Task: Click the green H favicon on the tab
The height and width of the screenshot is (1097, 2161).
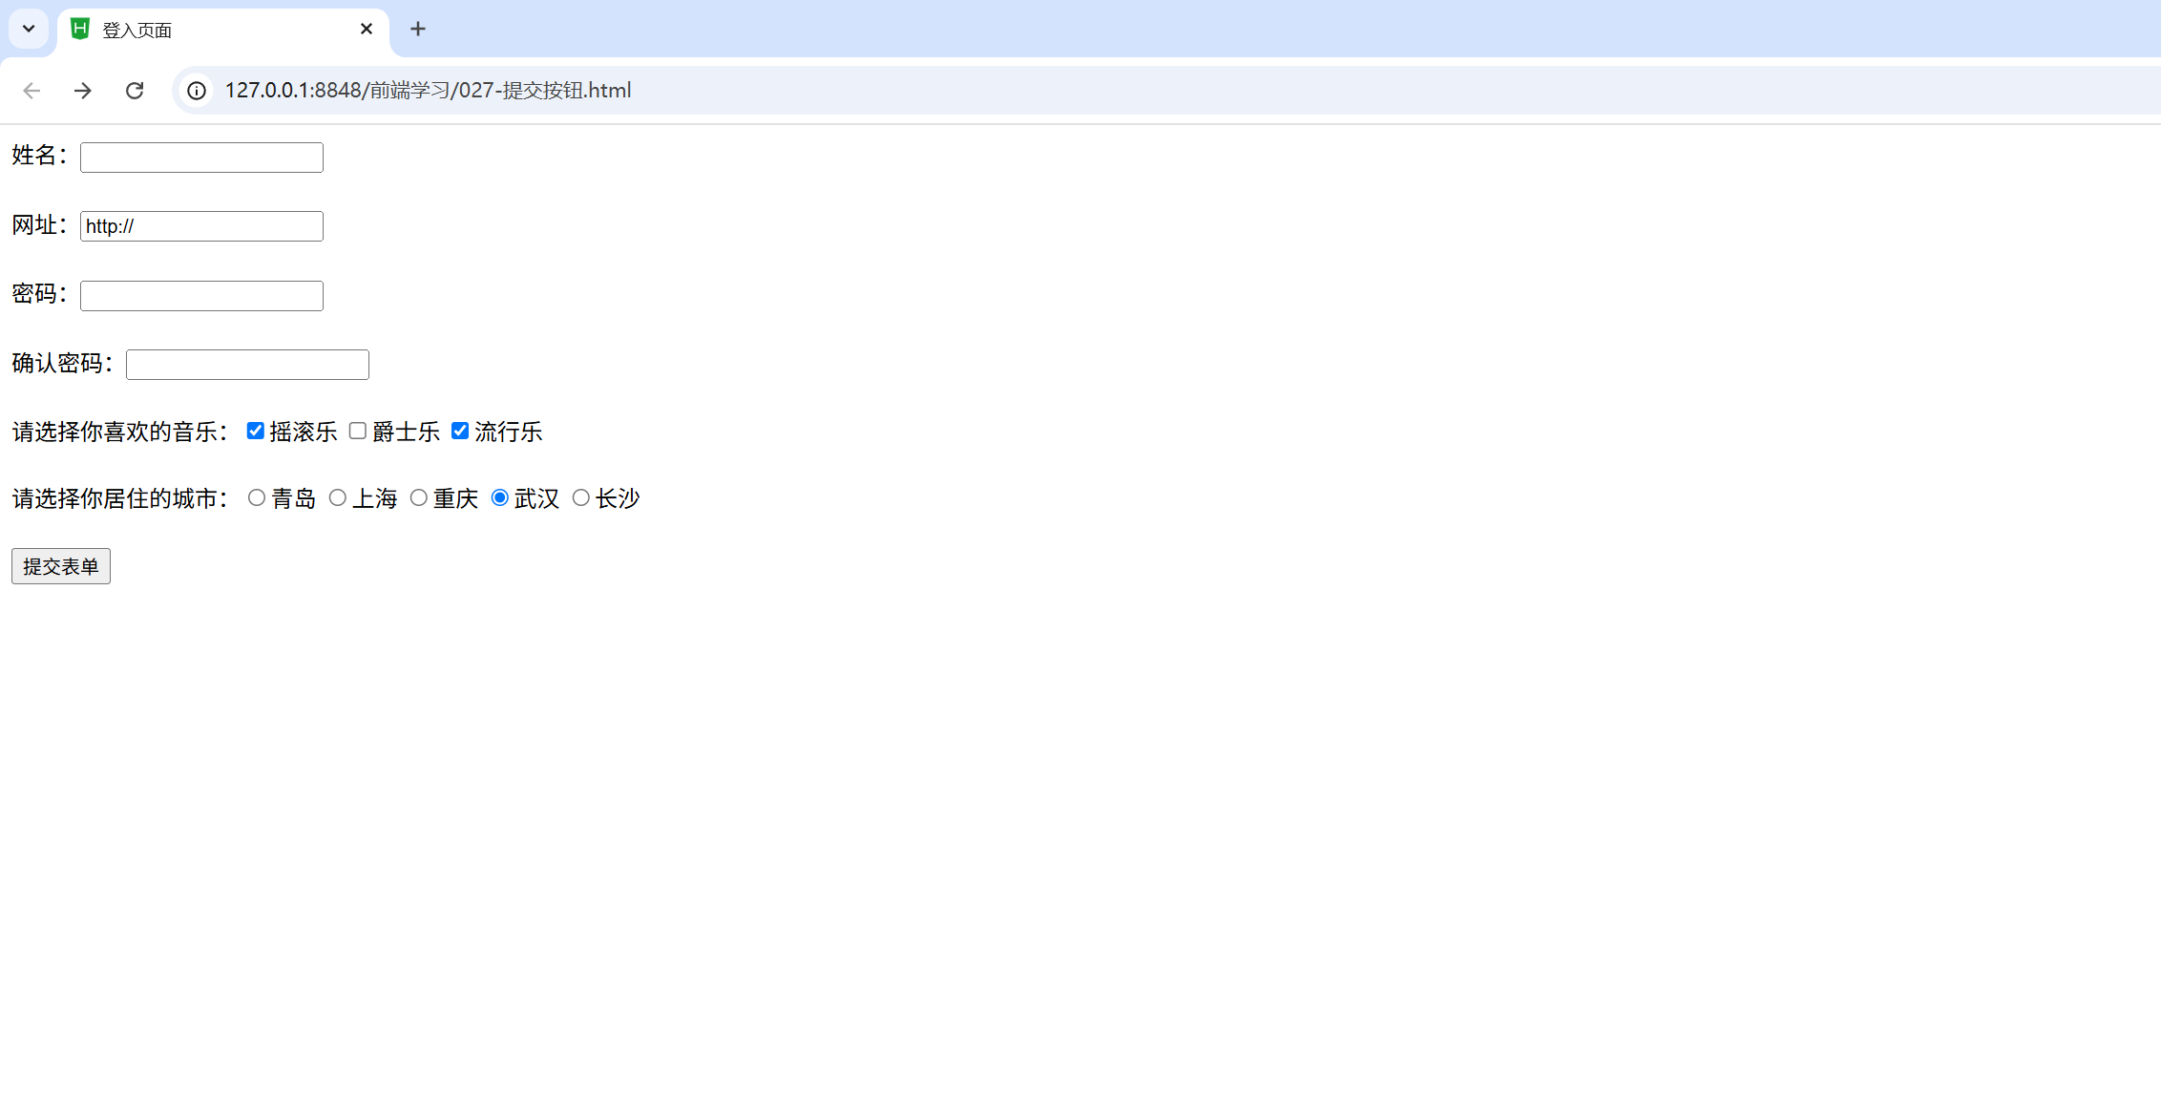Action: pos(80,29)
